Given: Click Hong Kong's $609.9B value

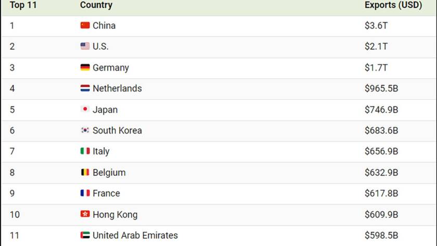Looking at the screenshot, I should pos(381,214).
